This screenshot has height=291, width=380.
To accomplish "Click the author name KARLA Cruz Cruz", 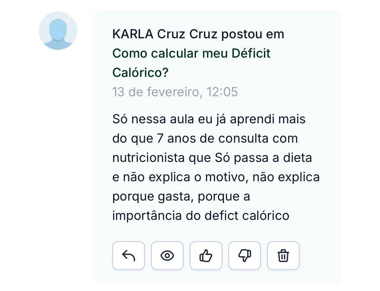I will click(165, 34).
